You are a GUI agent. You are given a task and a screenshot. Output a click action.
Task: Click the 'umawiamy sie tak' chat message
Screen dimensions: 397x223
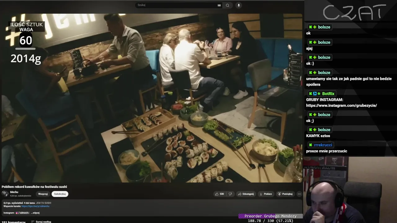(349, 81)
